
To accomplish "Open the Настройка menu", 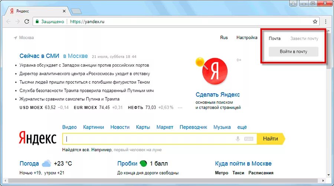I will click(x=247, y=38).
